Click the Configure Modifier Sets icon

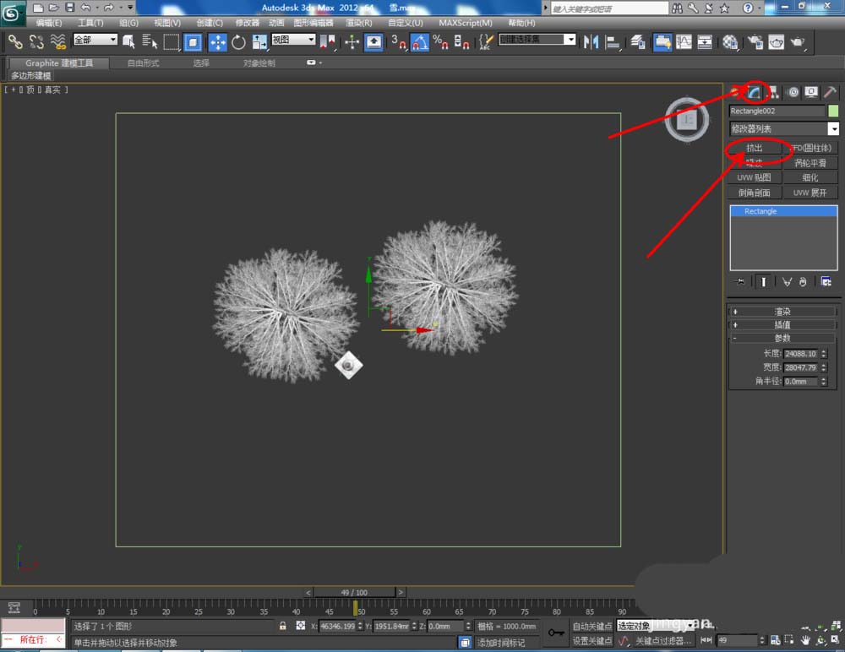coord(826,281)
